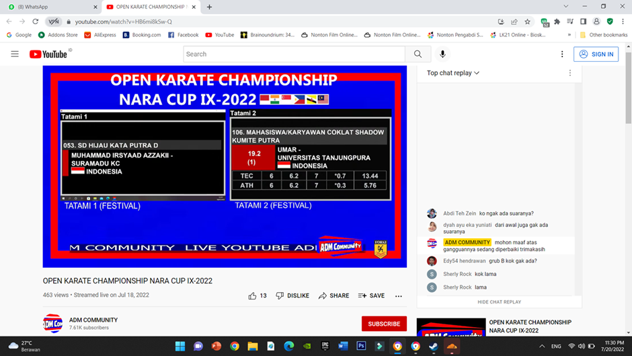Click the search magnifier button
The width and height of the screenshot is (632, 356).
[x=418, y=54]
